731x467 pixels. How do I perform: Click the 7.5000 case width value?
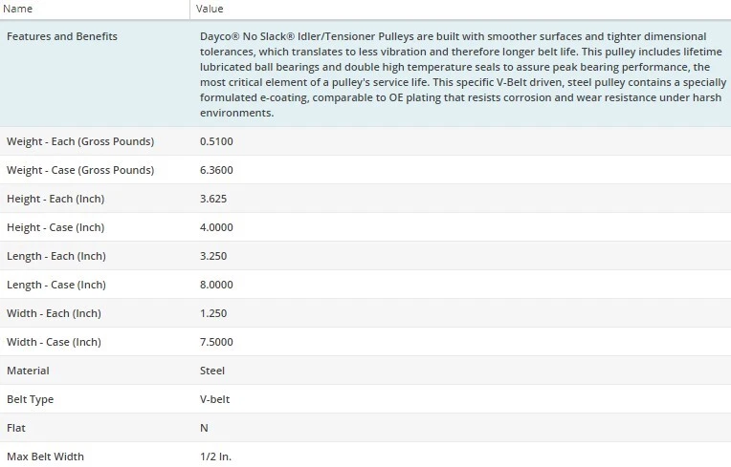coord(216,342)
